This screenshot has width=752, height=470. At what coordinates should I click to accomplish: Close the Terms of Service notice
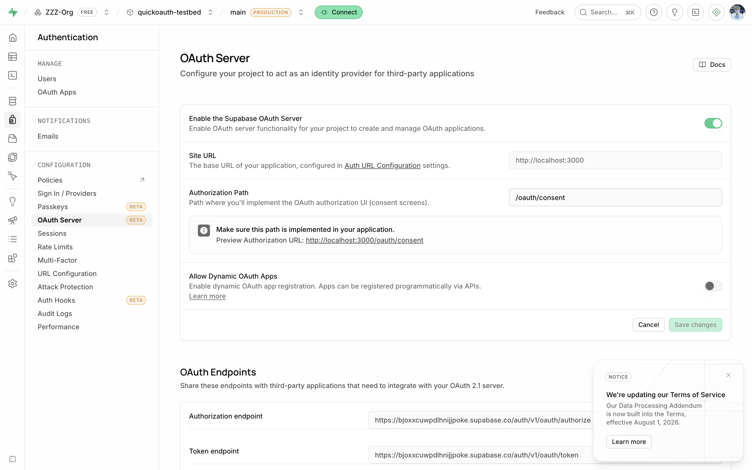[728, 375]
